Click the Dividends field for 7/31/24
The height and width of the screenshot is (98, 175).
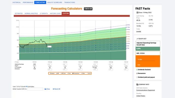pyautogui.click(x=80, y=69)
